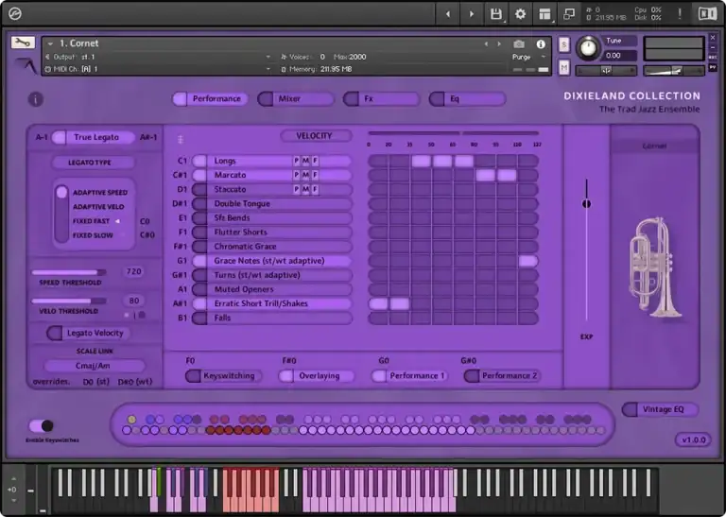Select ADAPTIVE VELO legato type

[98, 207]
